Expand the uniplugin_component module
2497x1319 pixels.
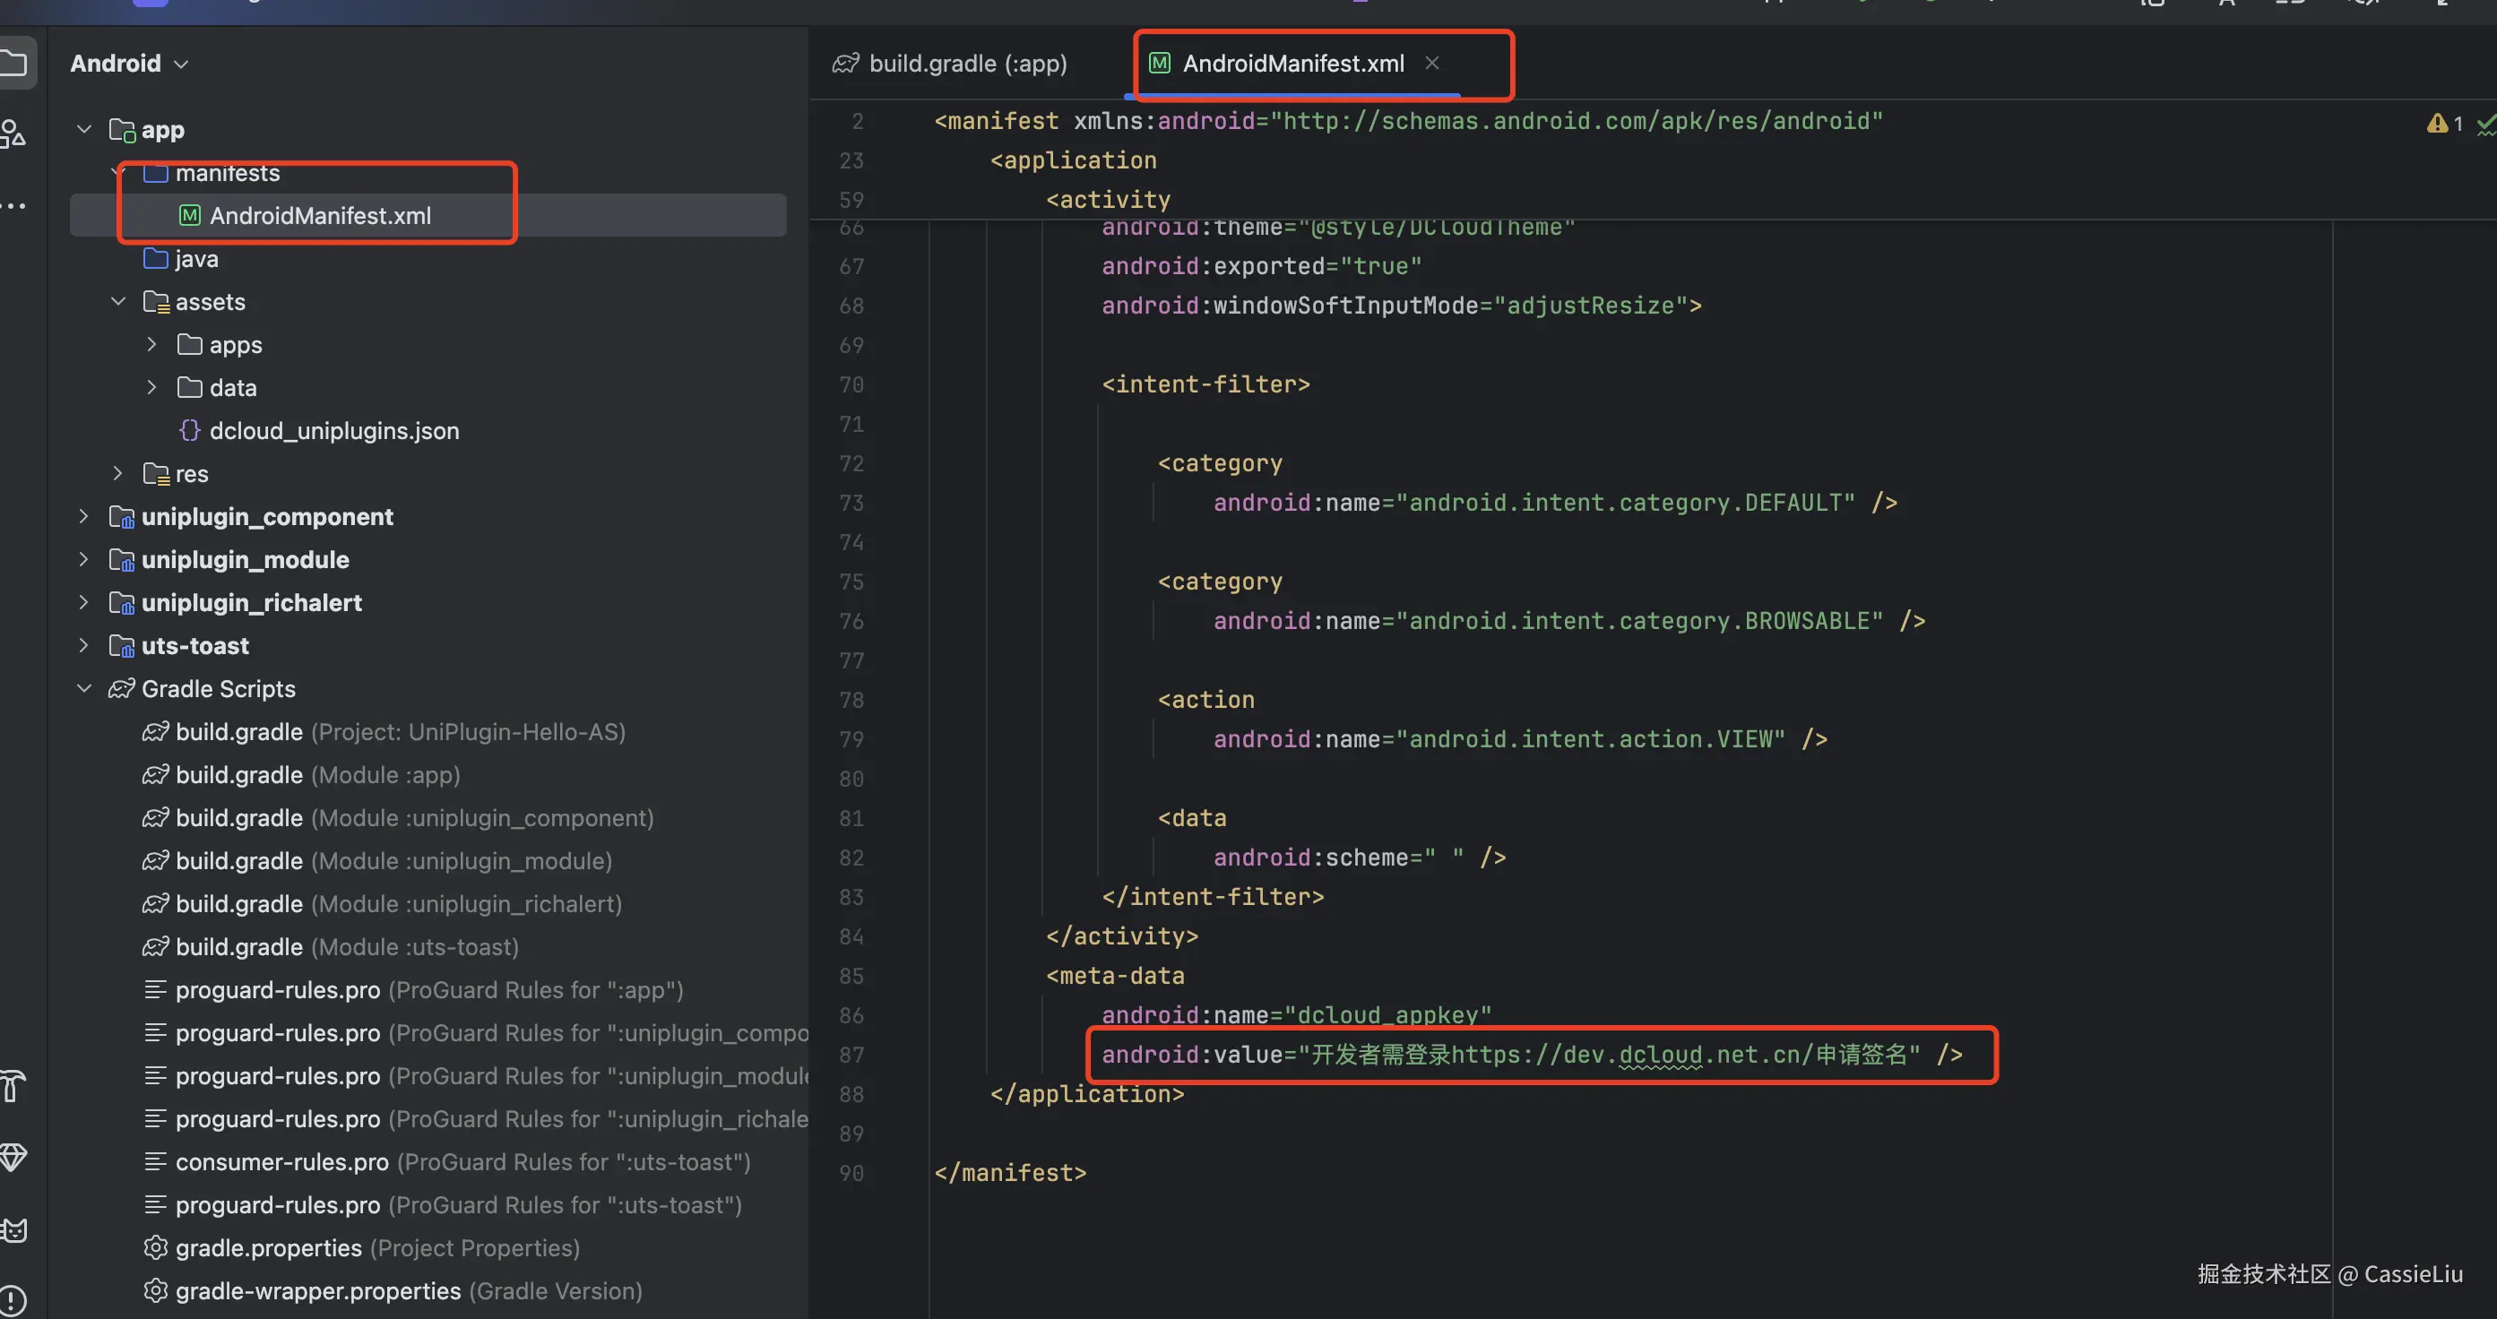coord(84,516)
